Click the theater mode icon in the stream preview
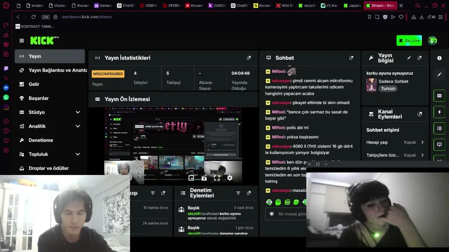Image resolution: width=449 pixels, height=252 pixels. [x=204, y=178]
